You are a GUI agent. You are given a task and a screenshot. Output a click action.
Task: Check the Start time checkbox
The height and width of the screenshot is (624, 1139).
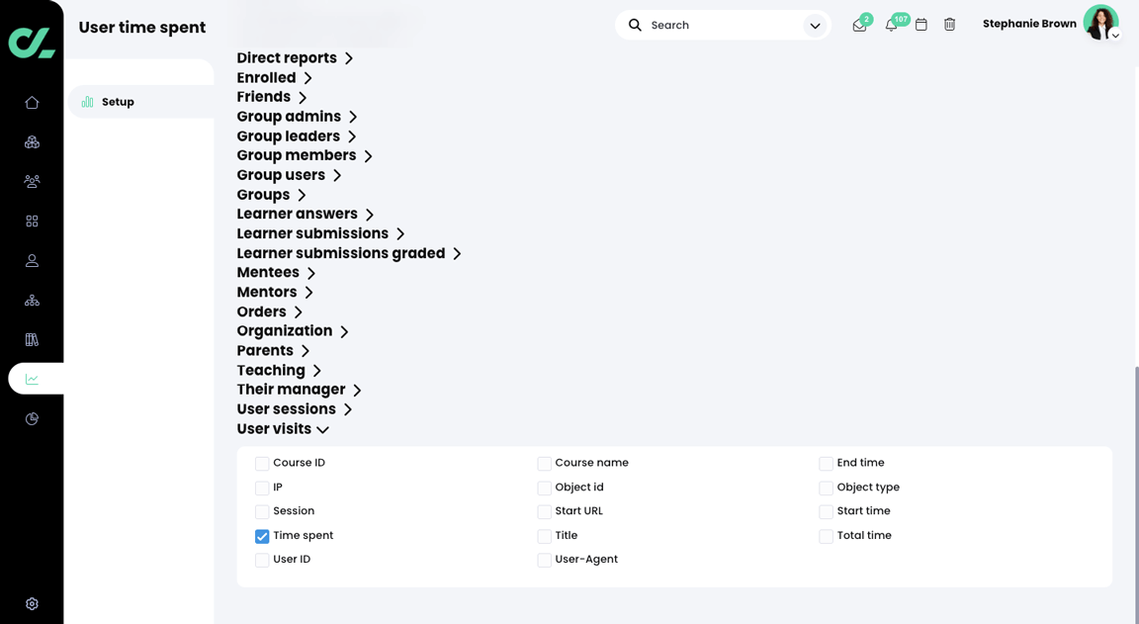pyautogui.click(x=826, y=511)
